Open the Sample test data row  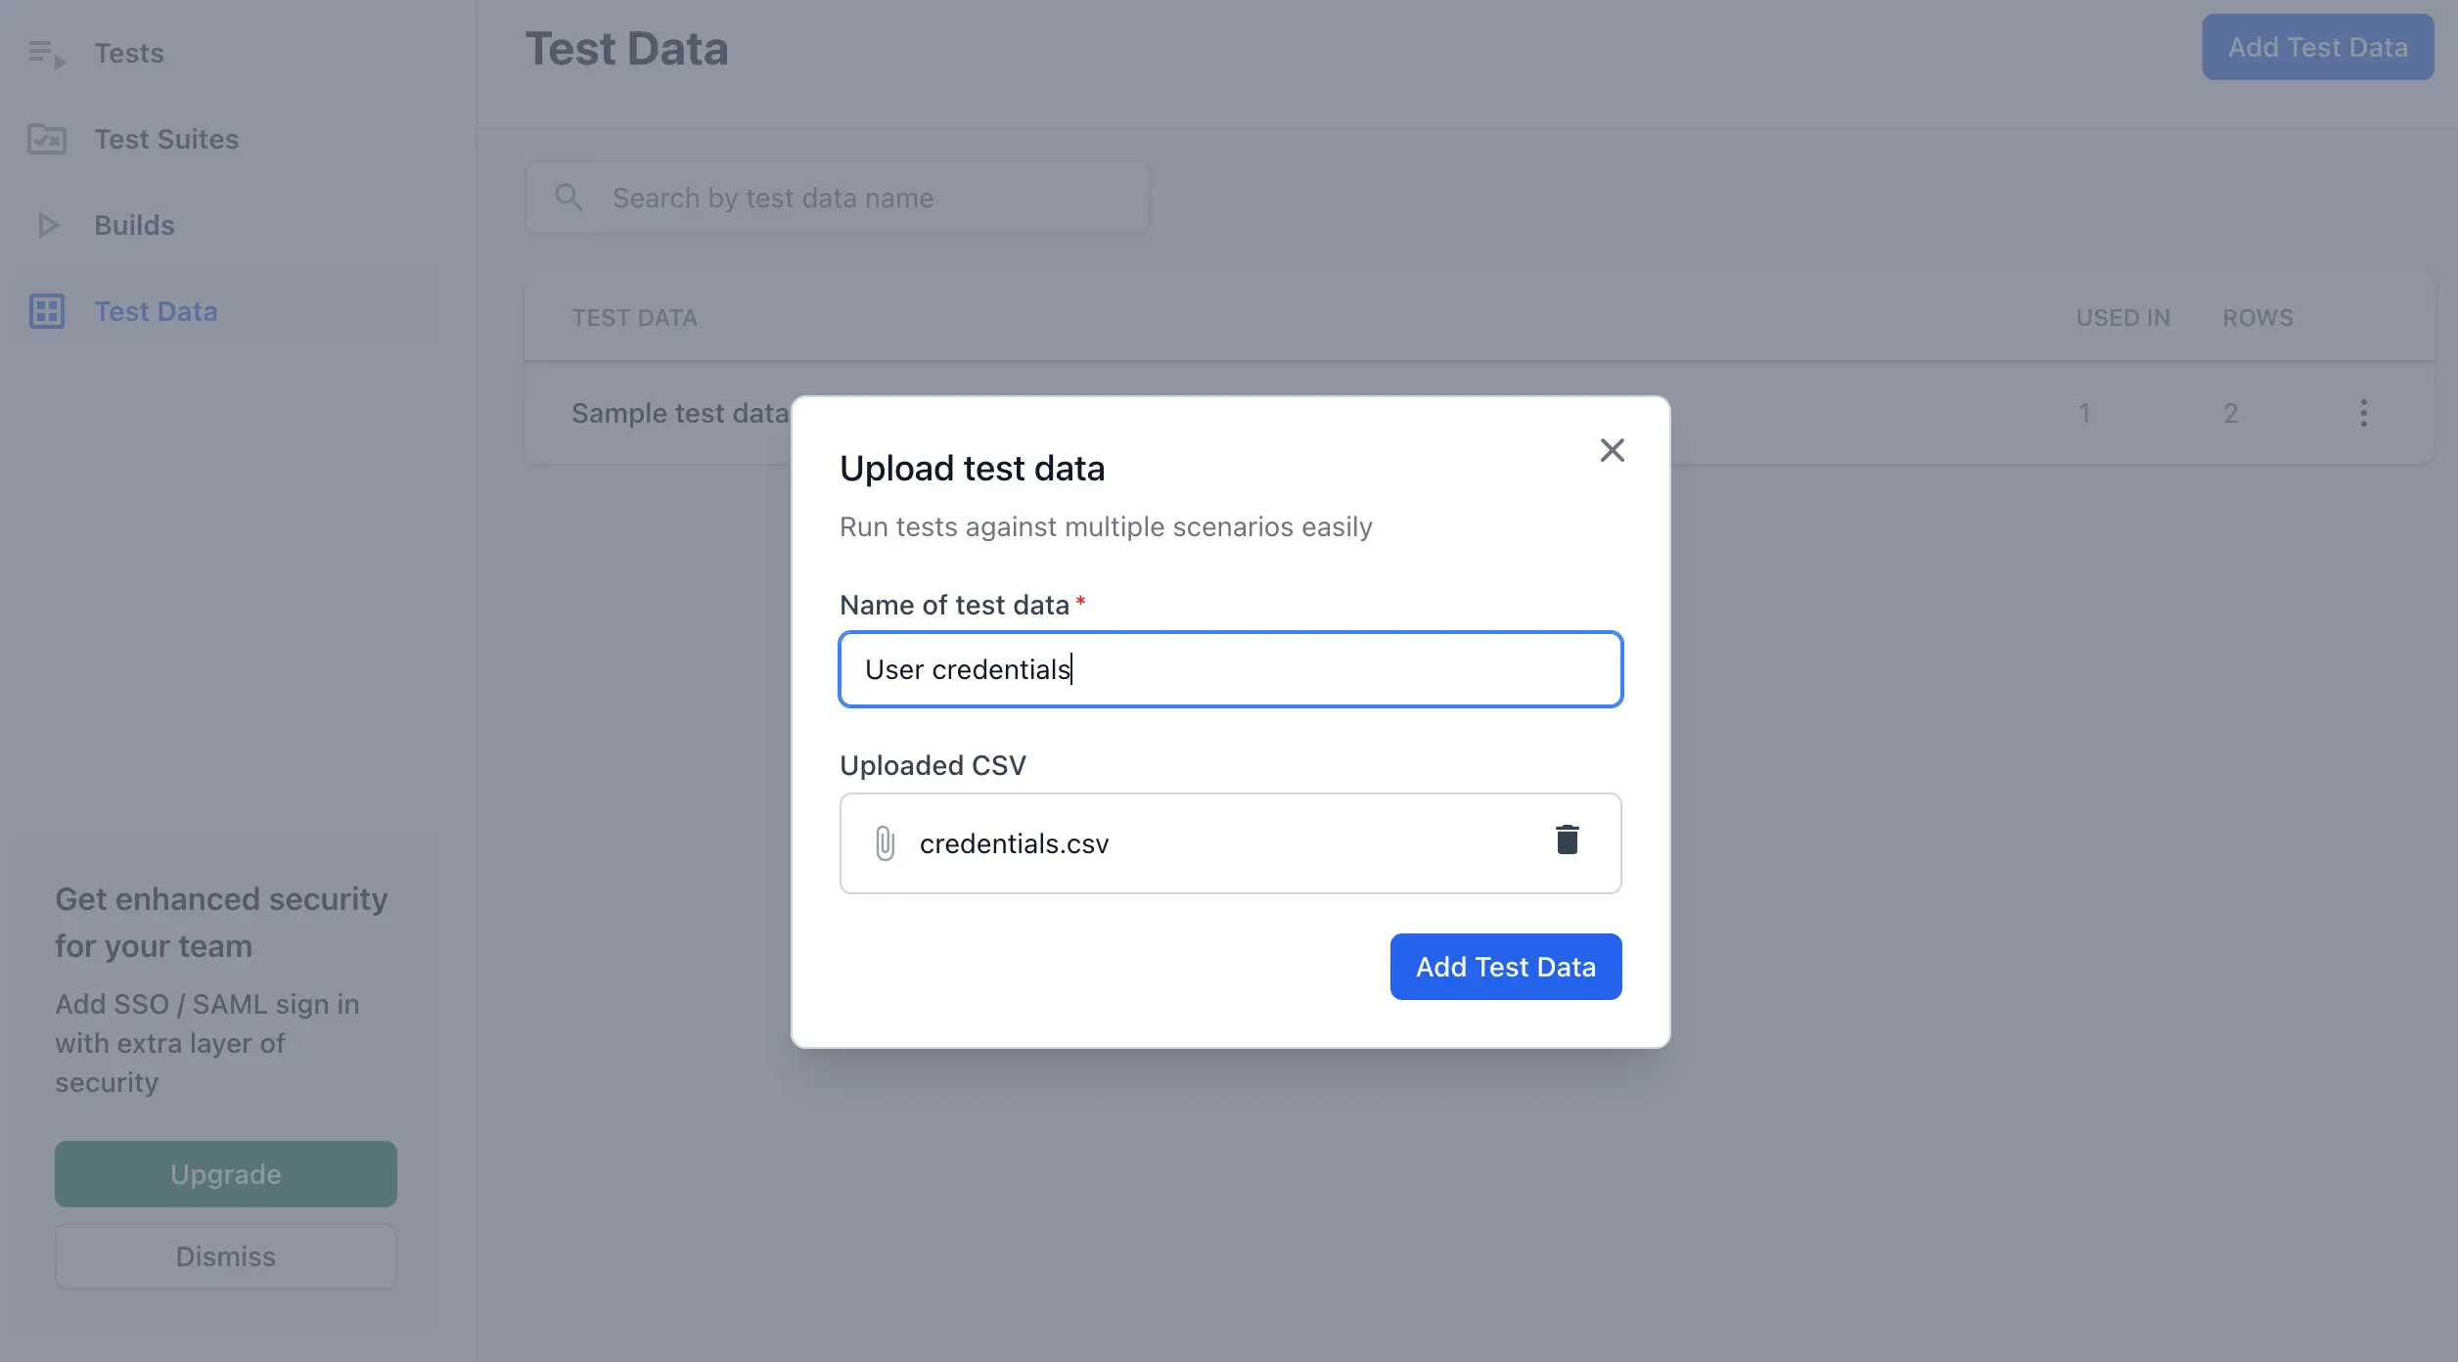[679, 414]
